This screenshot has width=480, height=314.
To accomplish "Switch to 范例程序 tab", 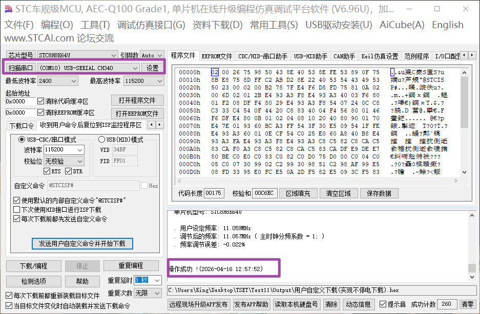I will [x=416, y=56].
